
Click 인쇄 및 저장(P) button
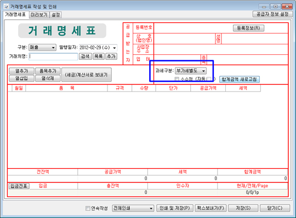[x=175, y=208]
